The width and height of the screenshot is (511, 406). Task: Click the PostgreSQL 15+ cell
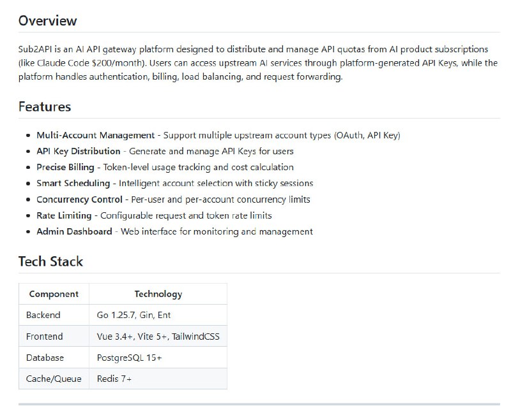(129, 358)
